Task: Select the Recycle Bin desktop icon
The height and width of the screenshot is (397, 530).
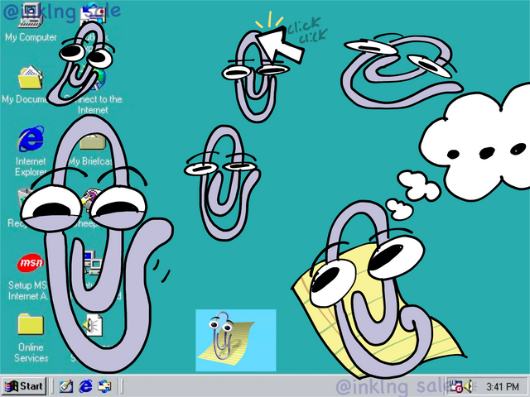Action: (x=24, y=200)
